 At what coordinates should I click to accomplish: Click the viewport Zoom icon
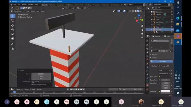coord(142,26)
